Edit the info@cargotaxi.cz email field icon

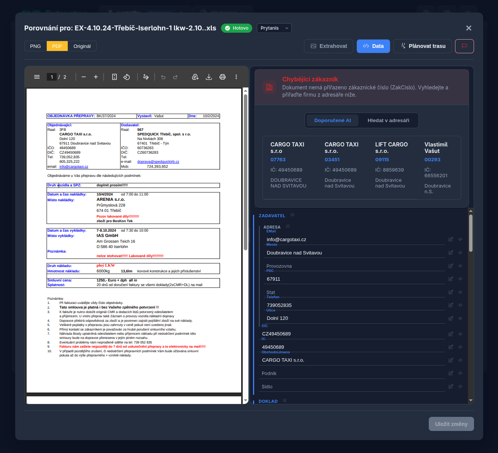[x=451, y=239]
